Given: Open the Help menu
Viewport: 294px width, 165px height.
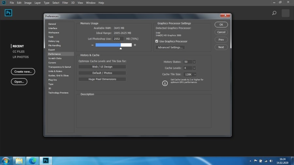Looking at the screenshot, I should pyautogui.click(x=101, y=3).
